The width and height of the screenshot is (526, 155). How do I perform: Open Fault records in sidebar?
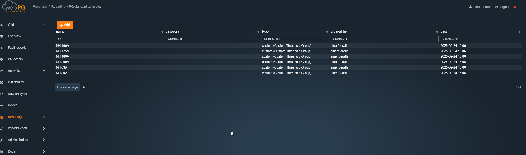coord(17,48)
